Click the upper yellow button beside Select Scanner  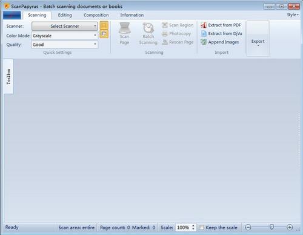104,25
